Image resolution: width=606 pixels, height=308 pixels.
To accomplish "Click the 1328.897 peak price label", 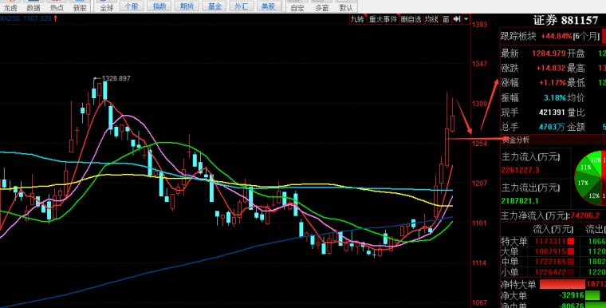I will pyautogui.click(x=116, y=78).
